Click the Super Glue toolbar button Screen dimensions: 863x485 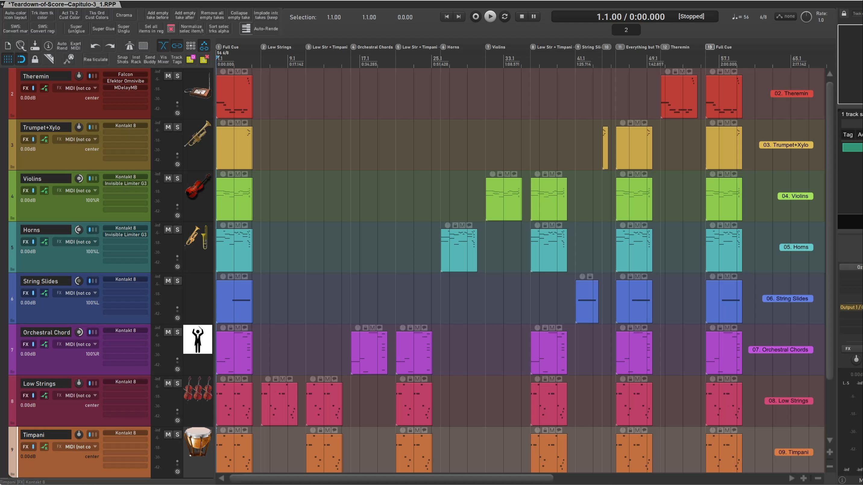103,29
